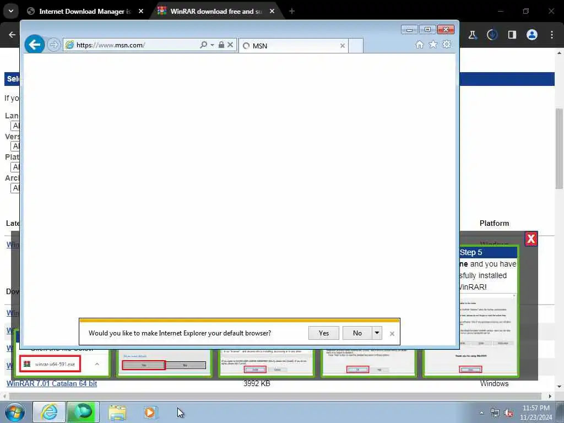Open Chrome Labs flask icon
Screen dimensions: 564x423
(x=472, y=35)
